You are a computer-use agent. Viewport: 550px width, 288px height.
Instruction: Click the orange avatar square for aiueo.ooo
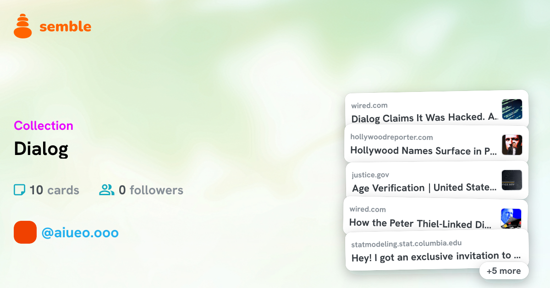pos(25,232)
